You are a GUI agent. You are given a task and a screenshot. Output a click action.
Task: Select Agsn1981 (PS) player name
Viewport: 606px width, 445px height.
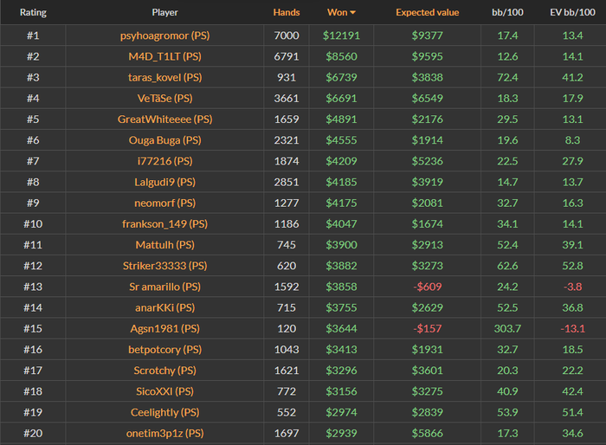164,328
